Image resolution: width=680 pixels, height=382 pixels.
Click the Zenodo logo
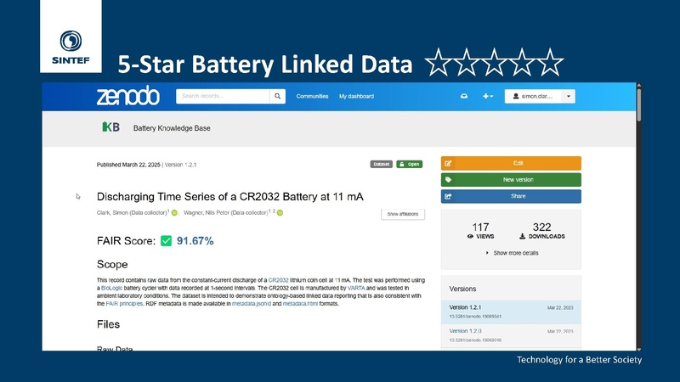127,97
